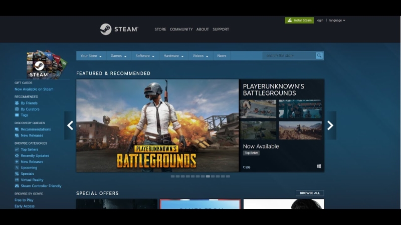
Task: Open the language dropdown
Action: [x=337, y=20]
